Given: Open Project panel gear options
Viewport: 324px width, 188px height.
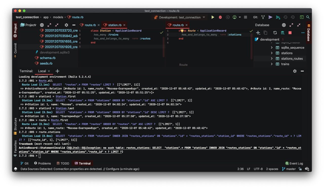Looking at the screenshot, I should [66, 25].
